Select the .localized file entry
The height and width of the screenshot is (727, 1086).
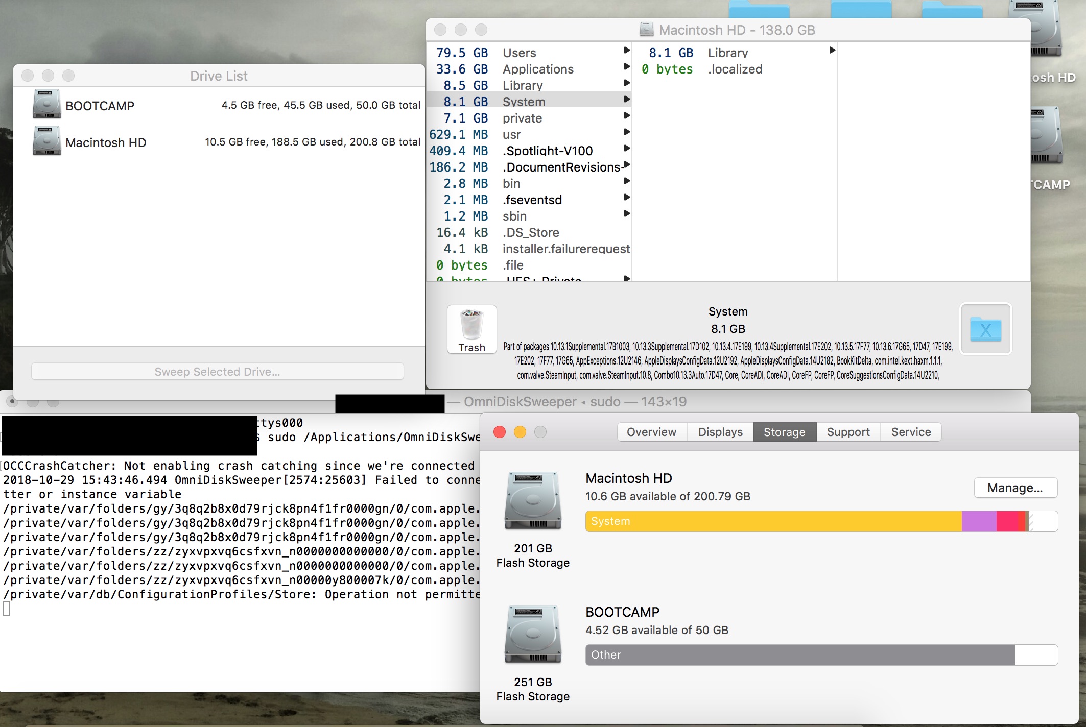735,69
